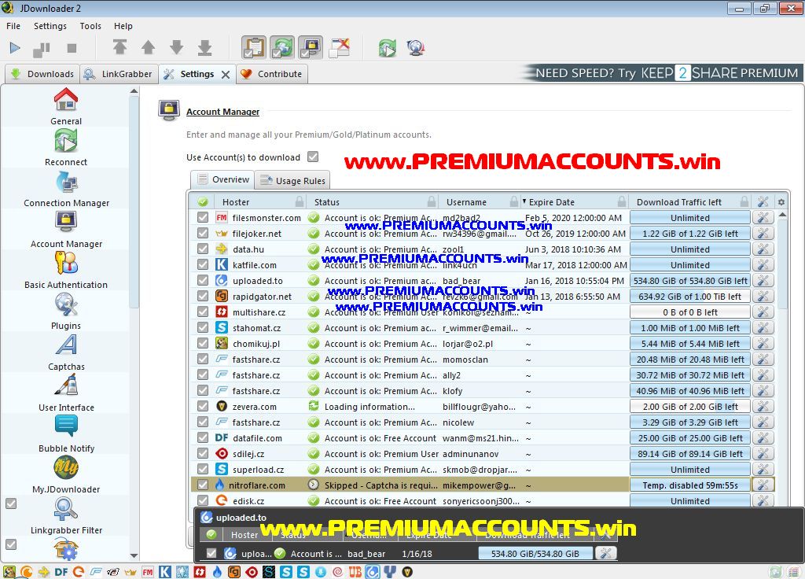Click filejoker.net 1.22 GiB traffic bar
Screen dimensions: 805x579
[690, 233]
